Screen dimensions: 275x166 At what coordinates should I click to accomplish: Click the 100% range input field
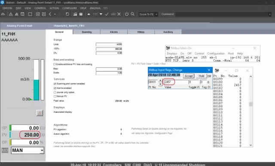click(x=109, y=49)
